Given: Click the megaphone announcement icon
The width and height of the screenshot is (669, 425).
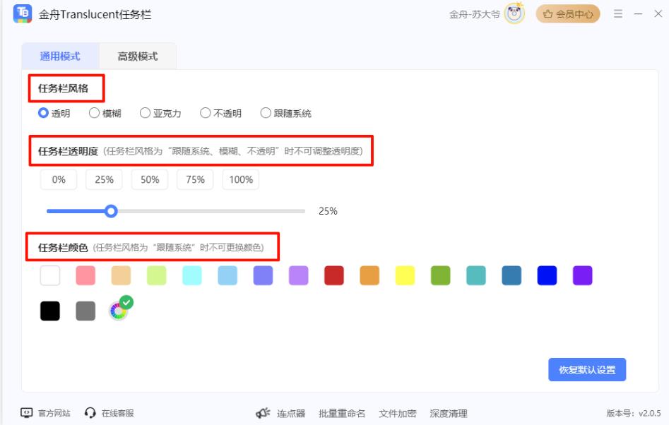Looking at the screenshot, I should pos(263,412).
